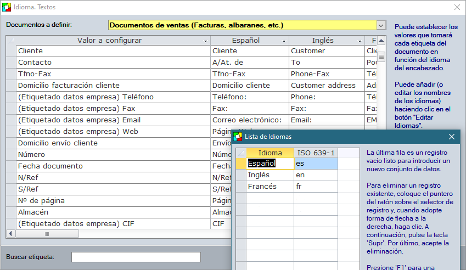Click the Idioma column header
The width and height of the screenshot is (466, 270).
(x=270, y=153)
